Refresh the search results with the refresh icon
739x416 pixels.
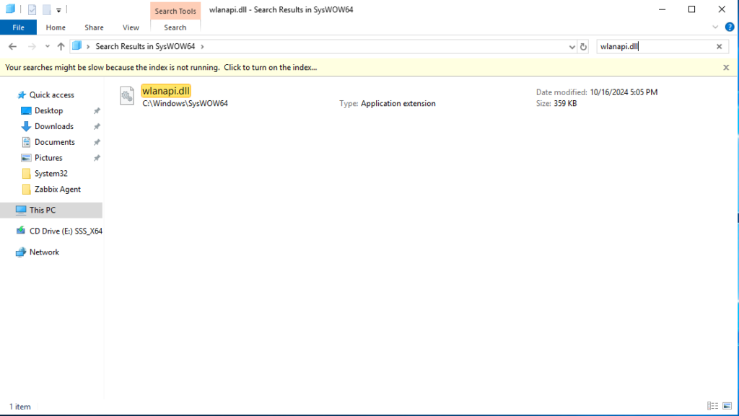(x=583, y=47)
